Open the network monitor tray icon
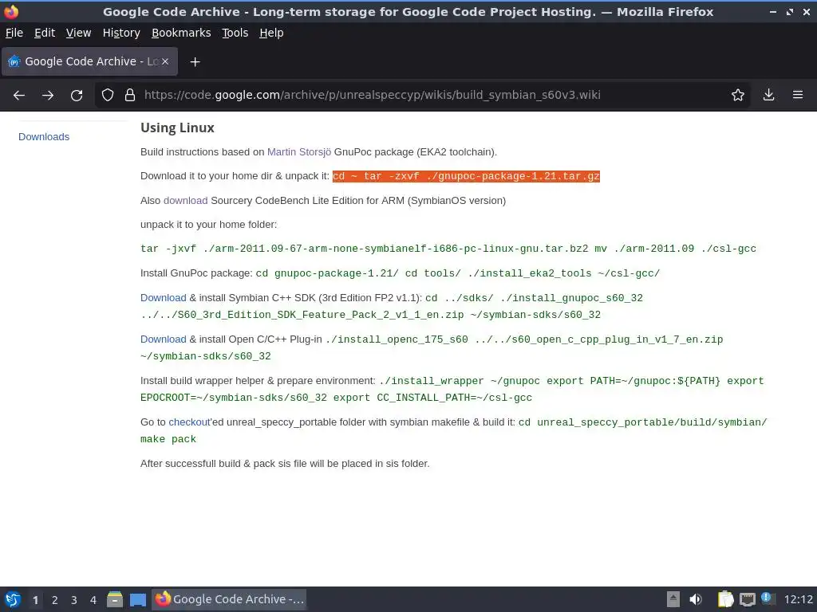The height and width of the screenshot is (612, 817). click(x=747, y=599)
